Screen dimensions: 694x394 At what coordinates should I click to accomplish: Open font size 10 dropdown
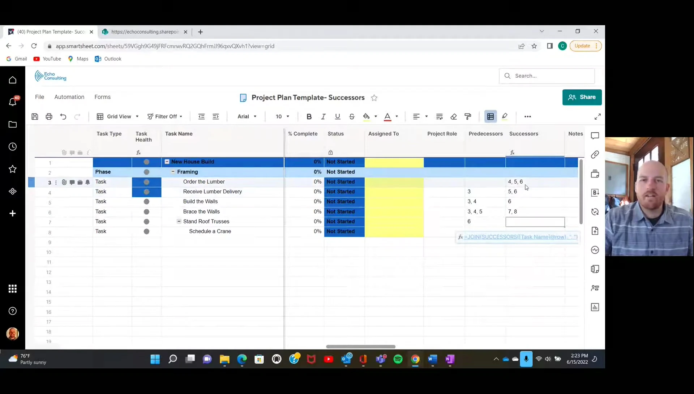pyautogui.click(x=282, y=116)
